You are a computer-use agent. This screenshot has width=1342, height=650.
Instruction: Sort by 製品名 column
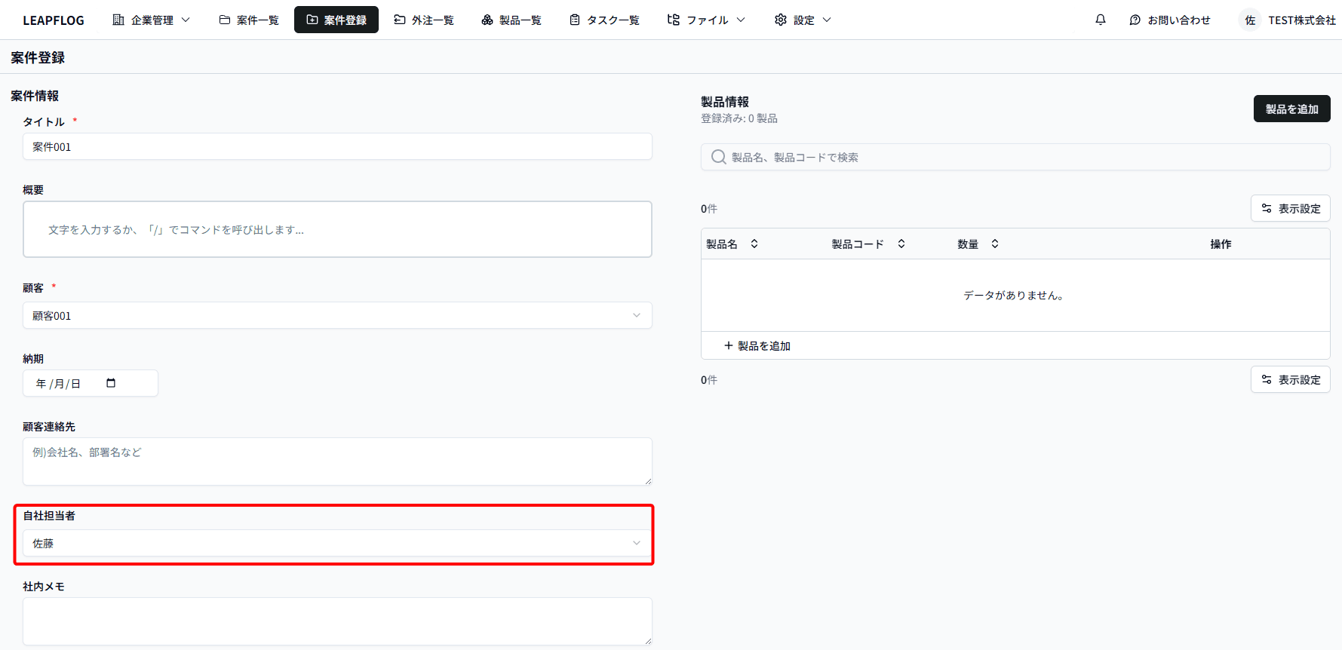732,244
